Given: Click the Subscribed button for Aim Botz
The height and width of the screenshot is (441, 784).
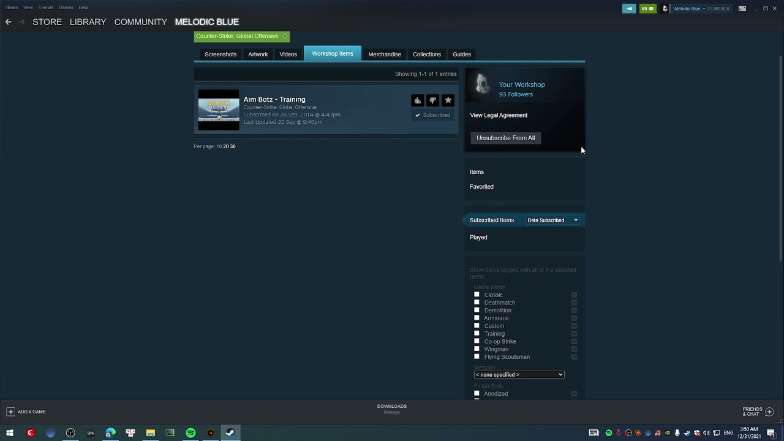Looking at the screenshot, I should click(433, 115).
